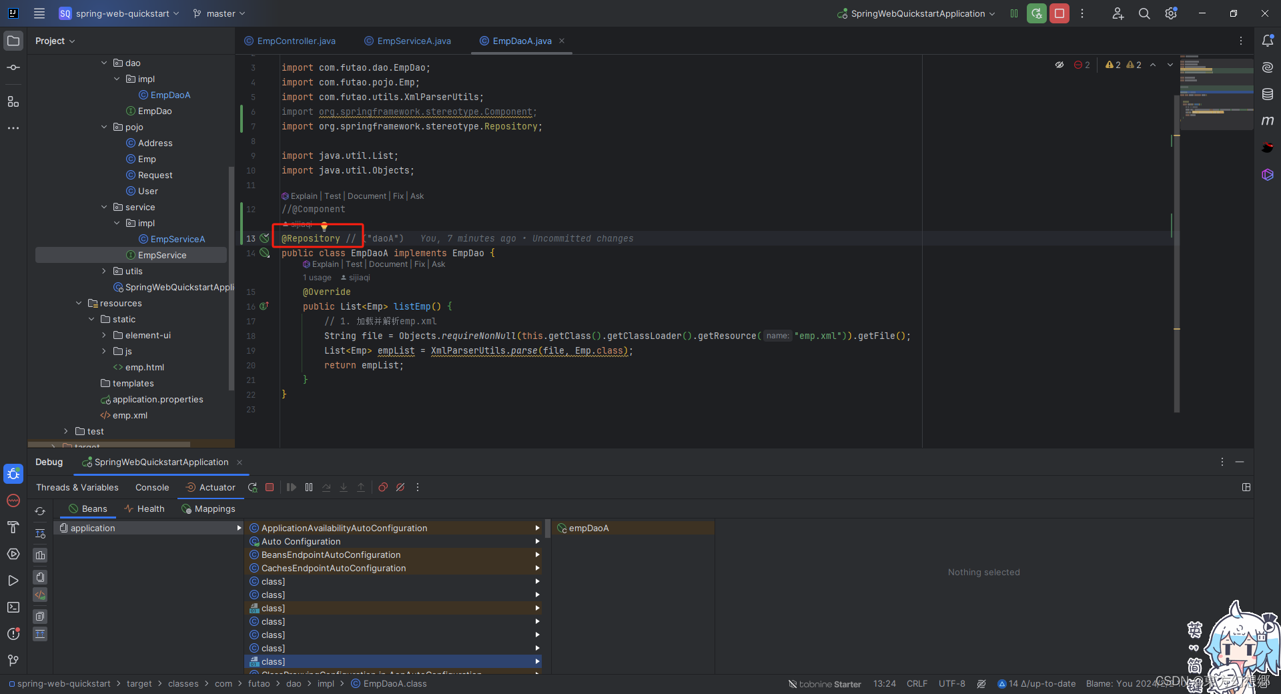Open the Git tool window
Image resolution: width=1281 pixels, height=694 pixels.
(x=13, y=661)
